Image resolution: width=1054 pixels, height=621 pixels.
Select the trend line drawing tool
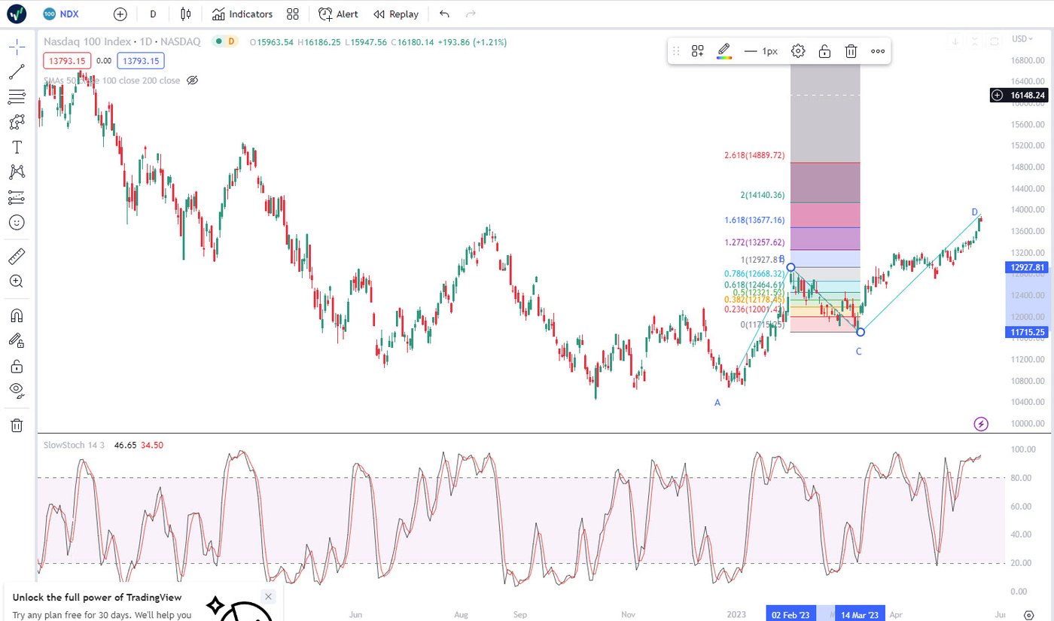pyautogui.click(x=17, y=72)
